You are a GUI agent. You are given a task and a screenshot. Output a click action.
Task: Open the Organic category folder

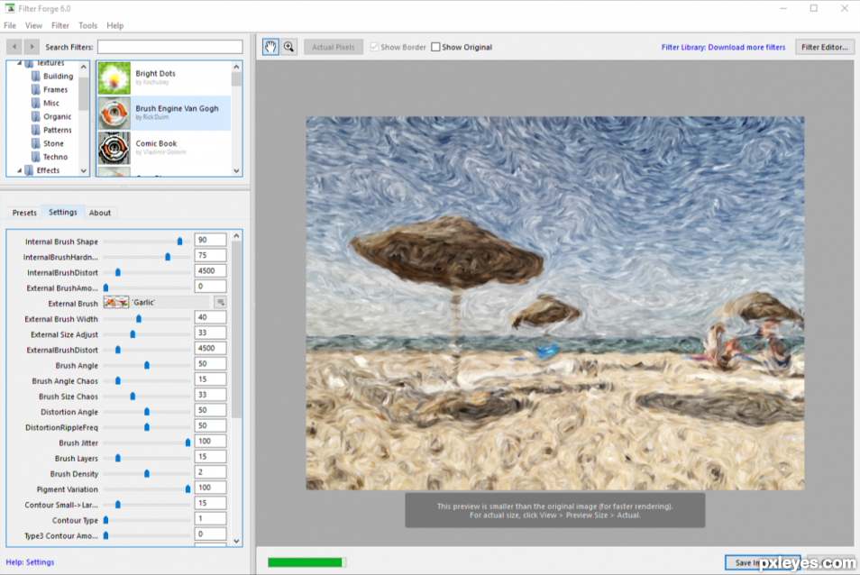pos(51,116)
